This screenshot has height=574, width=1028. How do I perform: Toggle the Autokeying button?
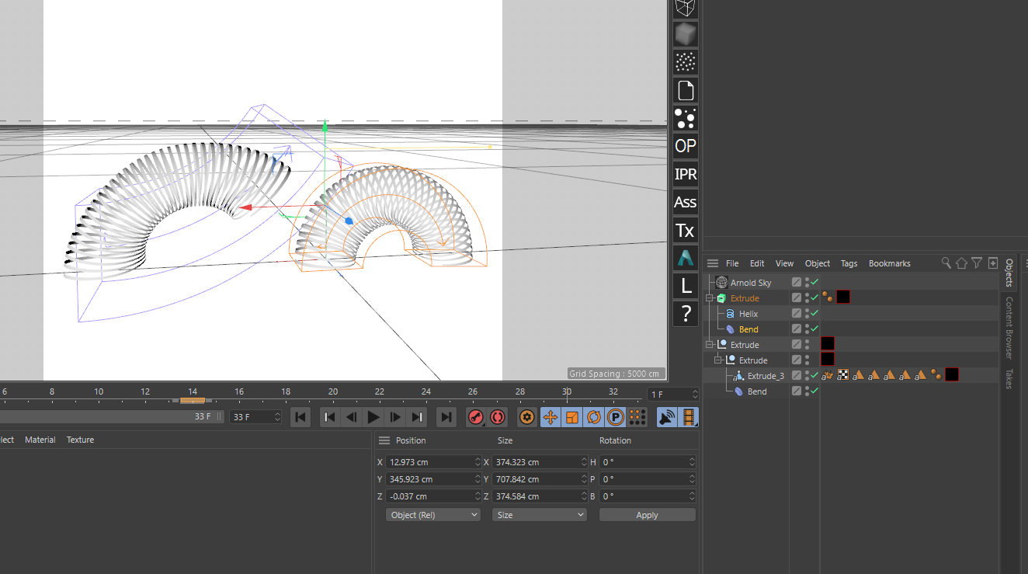point(498,417)
